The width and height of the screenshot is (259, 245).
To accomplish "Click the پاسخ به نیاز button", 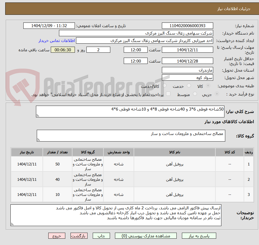I will 199,236.
